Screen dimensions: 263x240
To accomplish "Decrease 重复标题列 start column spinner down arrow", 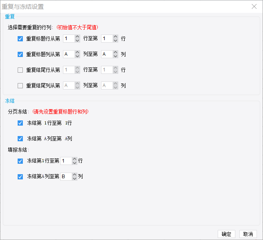I will (x=77, y=56).
